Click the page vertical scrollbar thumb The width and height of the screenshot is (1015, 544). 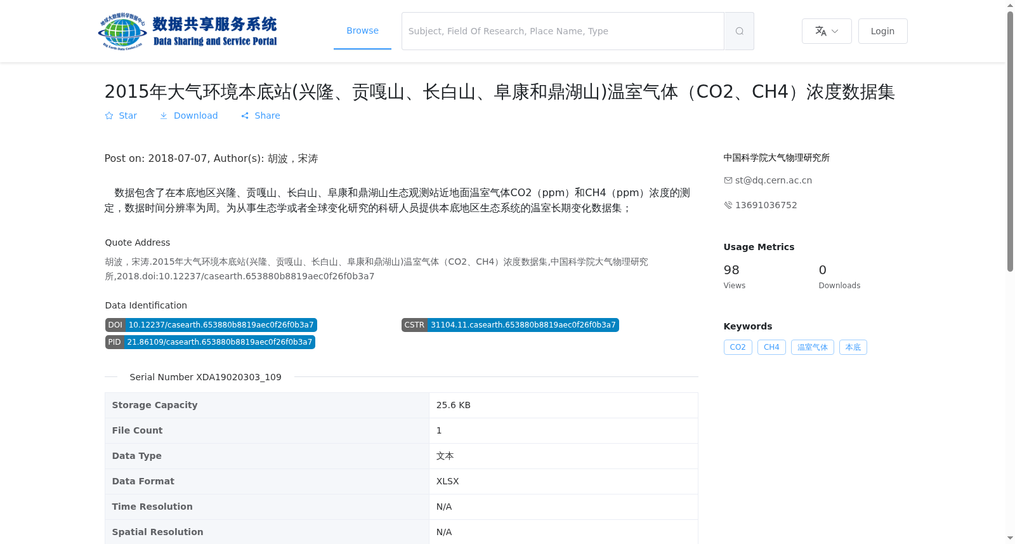1010,141
